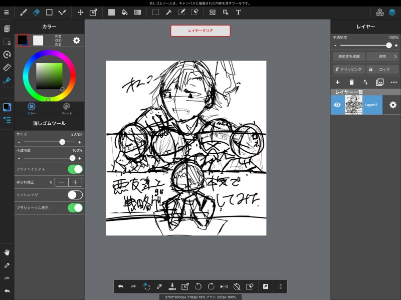Open Layer2 settings gear
The image size is (401, 300).
pos(393,105)
